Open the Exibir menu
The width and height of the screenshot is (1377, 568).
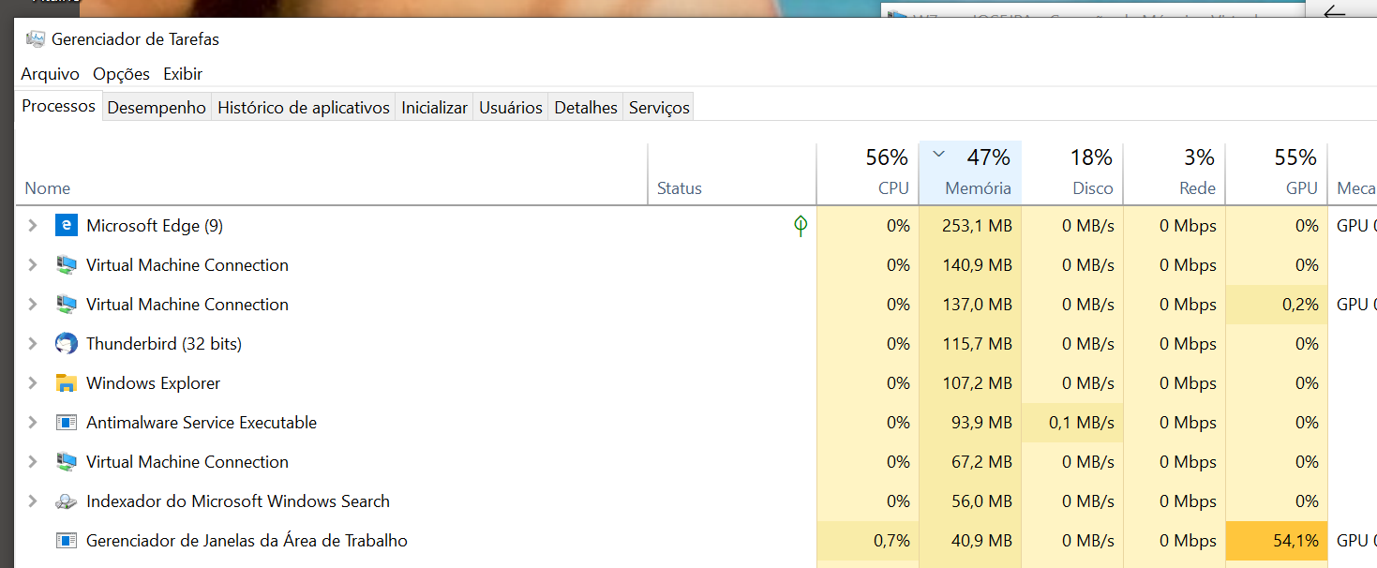tap(183, 74)
